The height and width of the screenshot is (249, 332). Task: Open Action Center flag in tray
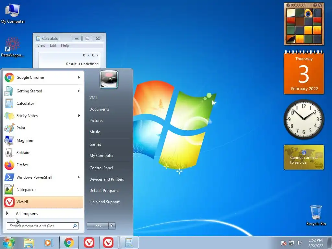pos(283,243)
